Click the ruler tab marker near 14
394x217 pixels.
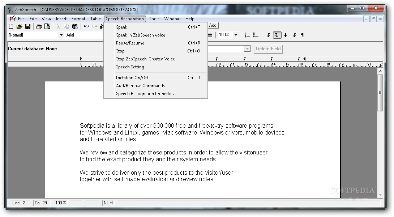(271, 59)
